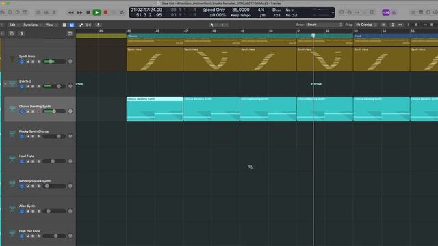438x246 pixels.
Task: Solo the Bending Square Synth track
Action: click(x=33, y=186)
